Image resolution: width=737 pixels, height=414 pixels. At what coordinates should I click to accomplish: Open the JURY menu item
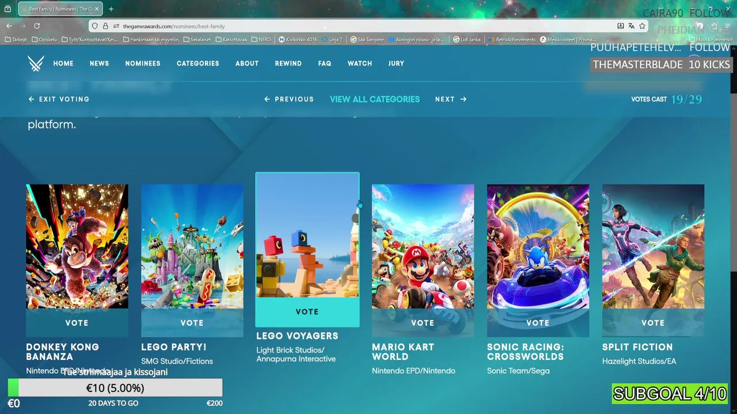click(x=396, y=63)
